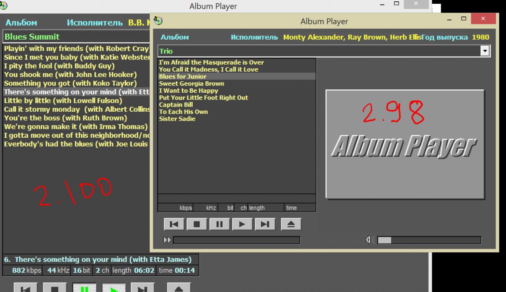Click the Исполнитель label in front window
506x292 pixels.
click(x=254, y=37)
